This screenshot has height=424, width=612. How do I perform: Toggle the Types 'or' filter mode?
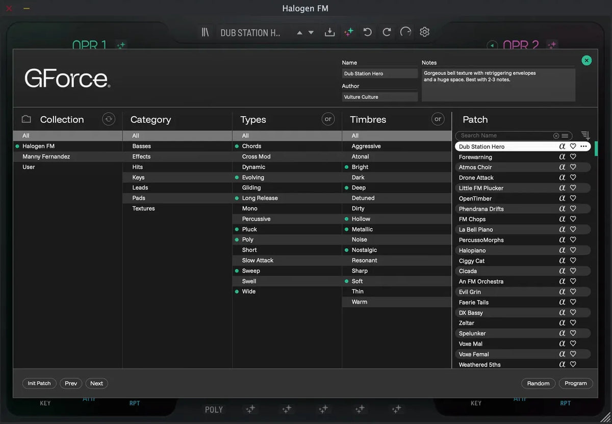(x=328, y=119)
